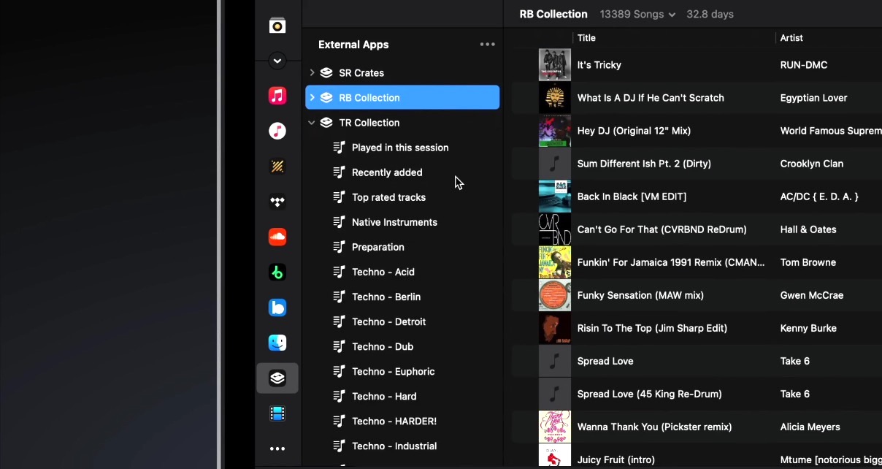Open the ellipsis menu next to External Apps
Screen dimensions: 882x469
click(487, 44)
